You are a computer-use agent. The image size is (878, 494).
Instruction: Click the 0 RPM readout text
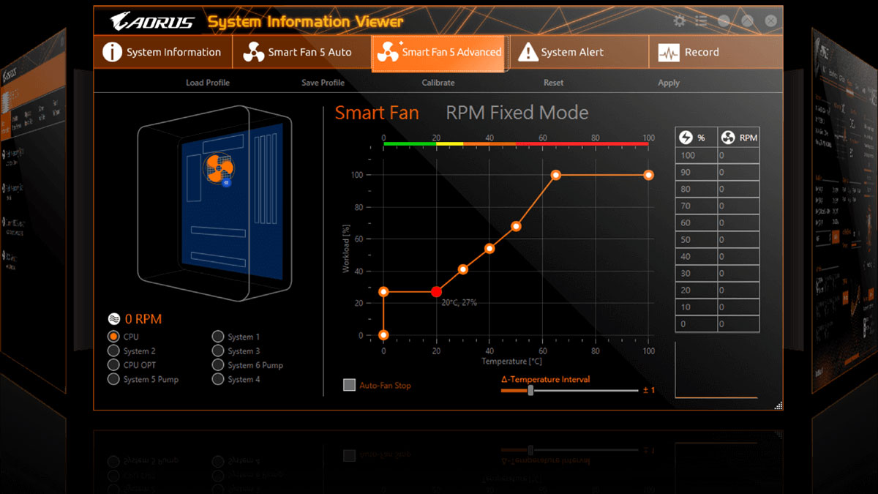[143, 319]
